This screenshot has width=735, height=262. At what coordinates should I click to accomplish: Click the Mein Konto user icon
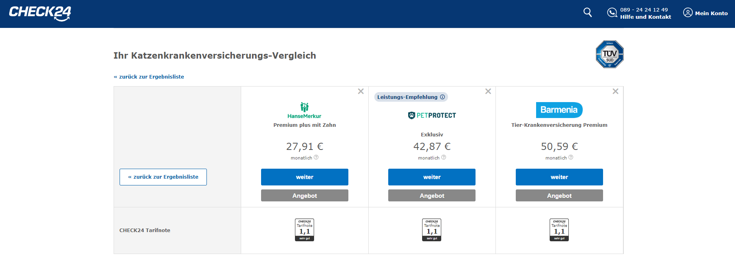coord(688,13)
